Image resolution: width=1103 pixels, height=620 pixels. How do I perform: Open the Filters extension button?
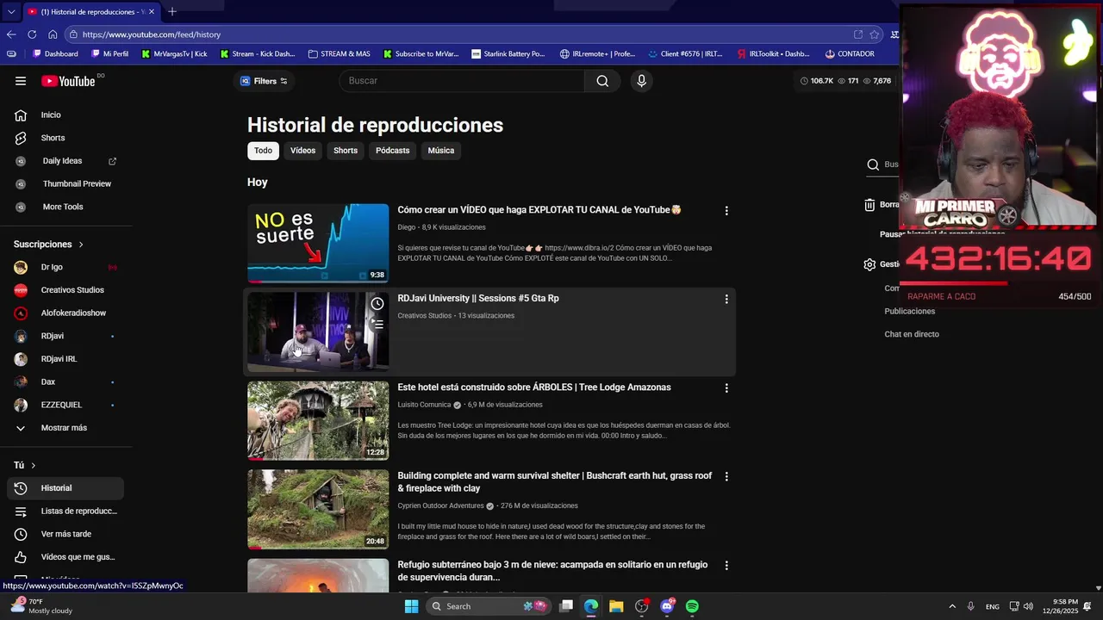pyautogui.click(x=264, y=81)
